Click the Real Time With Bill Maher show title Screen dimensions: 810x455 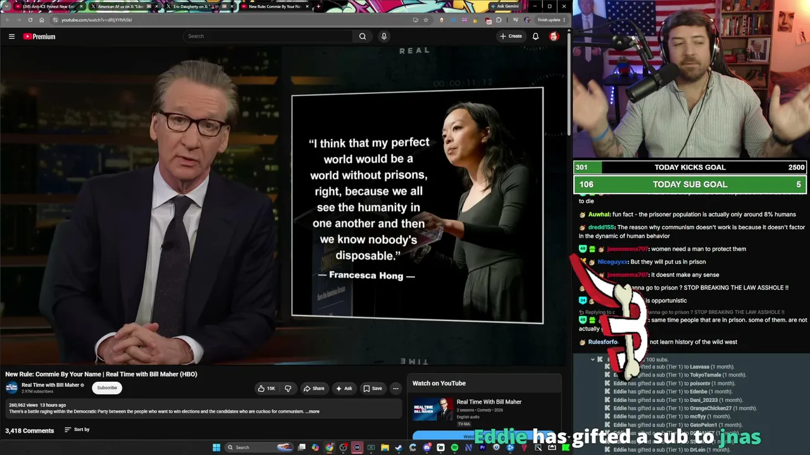tap(489, 402)
